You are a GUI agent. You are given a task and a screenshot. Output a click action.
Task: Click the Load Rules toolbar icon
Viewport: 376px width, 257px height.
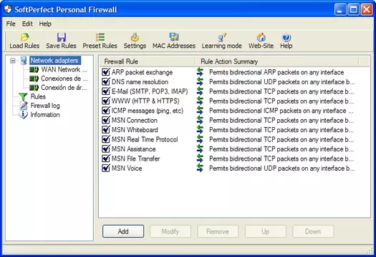click(x=24, y=37)
